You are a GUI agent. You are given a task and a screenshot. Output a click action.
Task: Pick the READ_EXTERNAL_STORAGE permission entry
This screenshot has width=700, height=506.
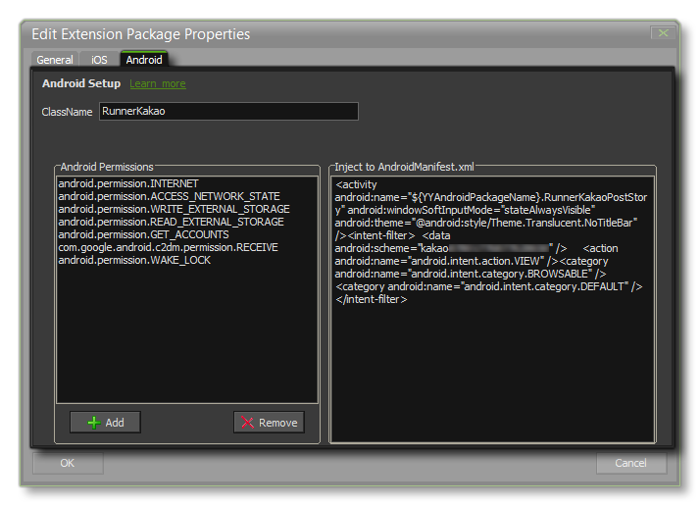pyautogui.click(x=171, y=223)
